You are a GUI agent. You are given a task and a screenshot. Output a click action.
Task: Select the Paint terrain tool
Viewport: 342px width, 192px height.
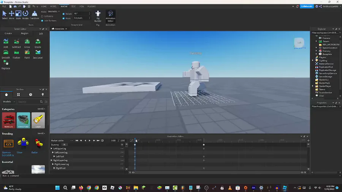27,54
